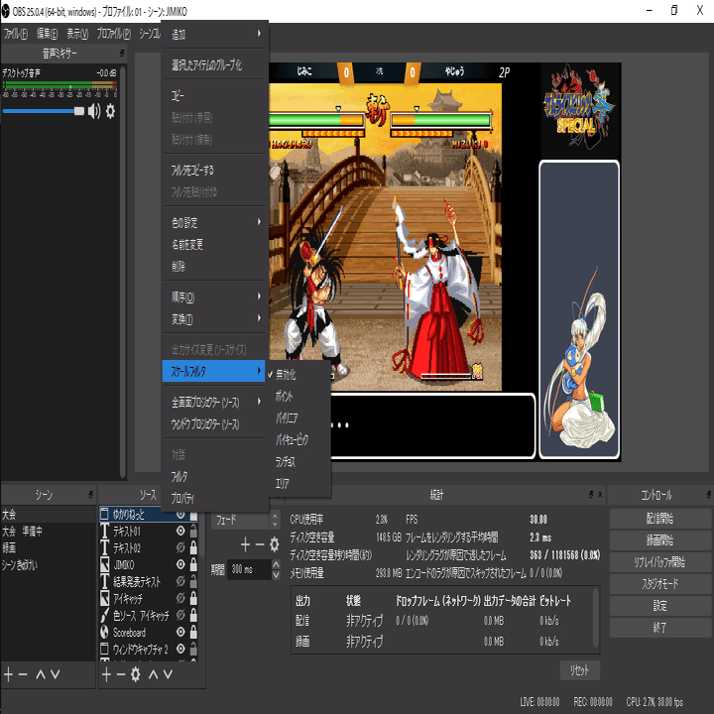
Task: Expand the 追加 submenu
Action: click(x=214, y=34)
